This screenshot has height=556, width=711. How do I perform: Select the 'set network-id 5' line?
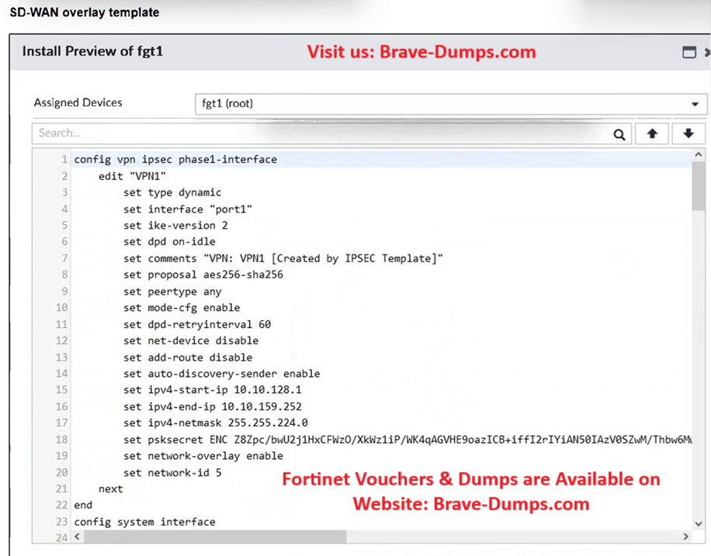172,472
